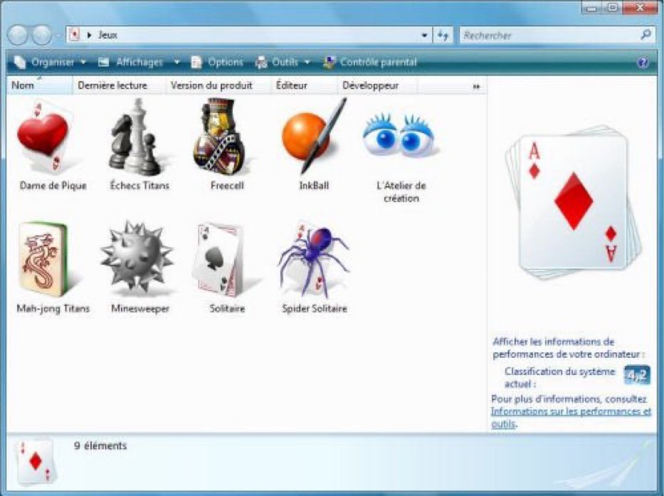Click into the Rechercher search field
The width and height of the screenshot is (664, 496).
[x=549, y=35]
